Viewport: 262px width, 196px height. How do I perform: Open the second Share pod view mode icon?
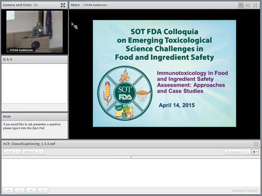247,5
